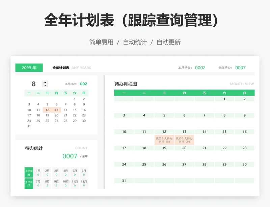Select the 下半年 summary cell

coord(29,184)
